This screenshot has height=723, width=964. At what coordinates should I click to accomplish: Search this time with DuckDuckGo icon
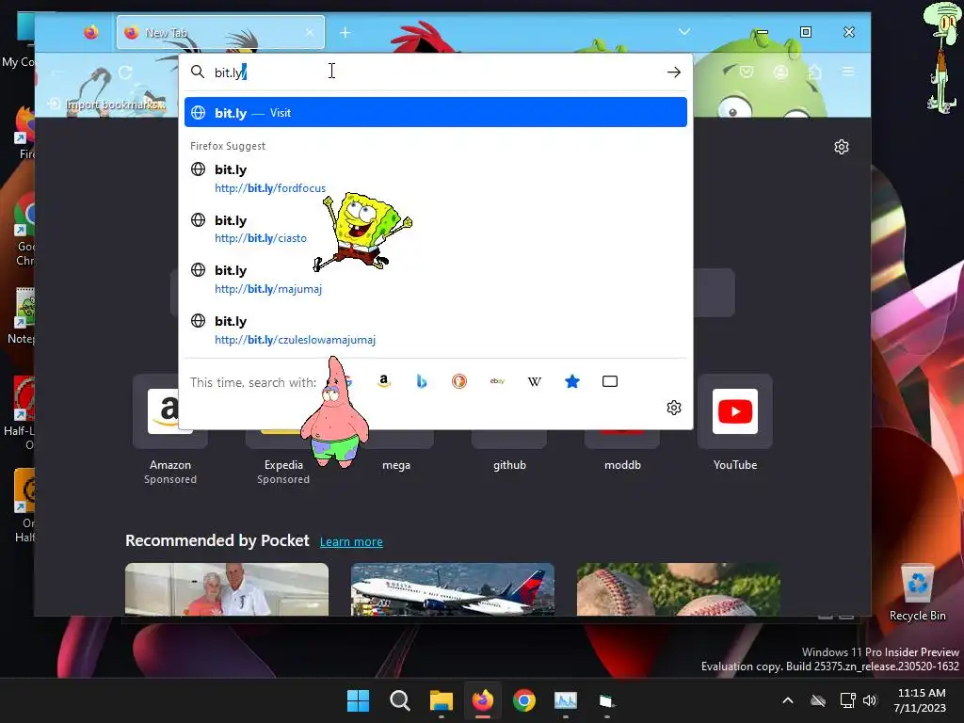point(459,382)
